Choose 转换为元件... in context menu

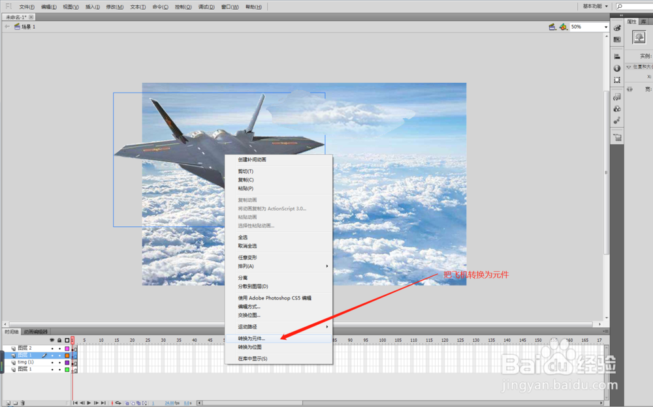pyautogui.click(x=279, y=339)
